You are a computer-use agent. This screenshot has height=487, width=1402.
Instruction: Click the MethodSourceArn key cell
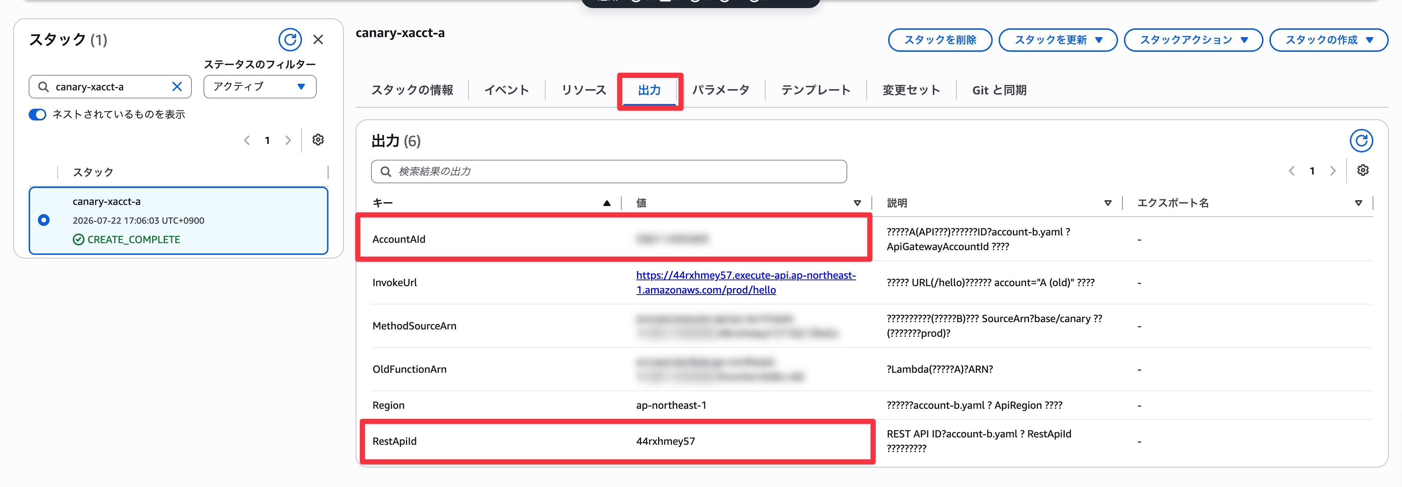click(x=414, y=326)
